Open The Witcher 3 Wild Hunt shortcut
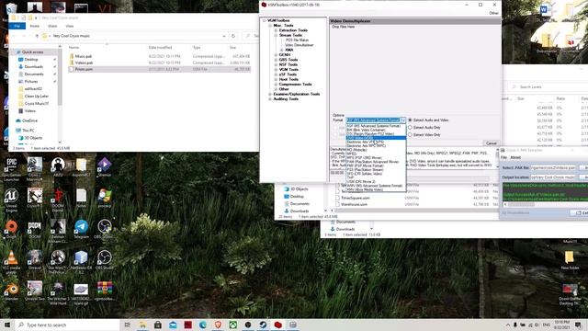588x331 pixels. coord(58,292)
